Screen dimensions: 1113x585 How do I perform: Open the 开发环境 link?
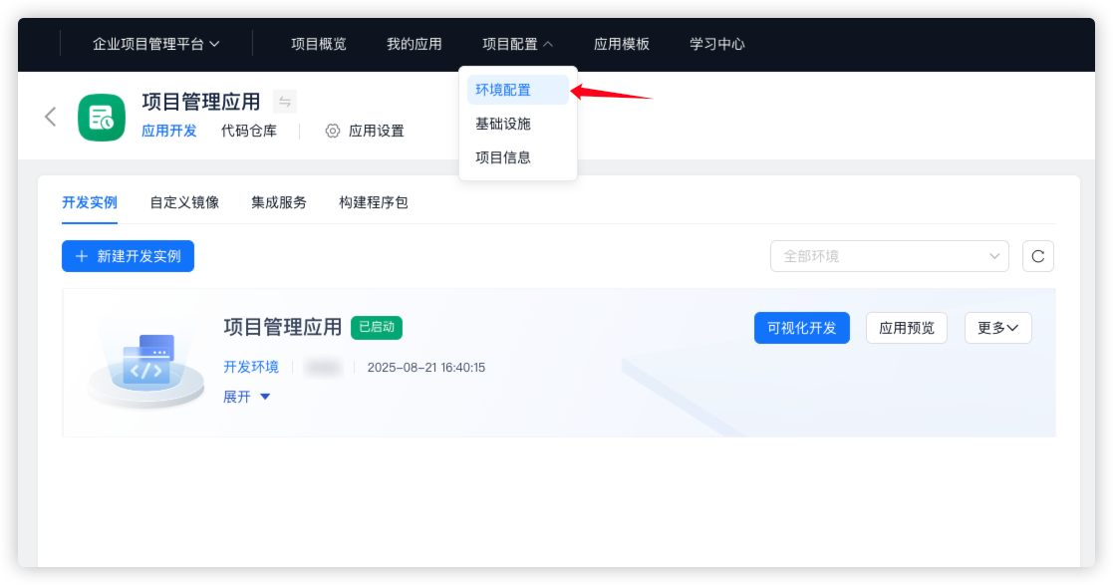click(251, 367)
